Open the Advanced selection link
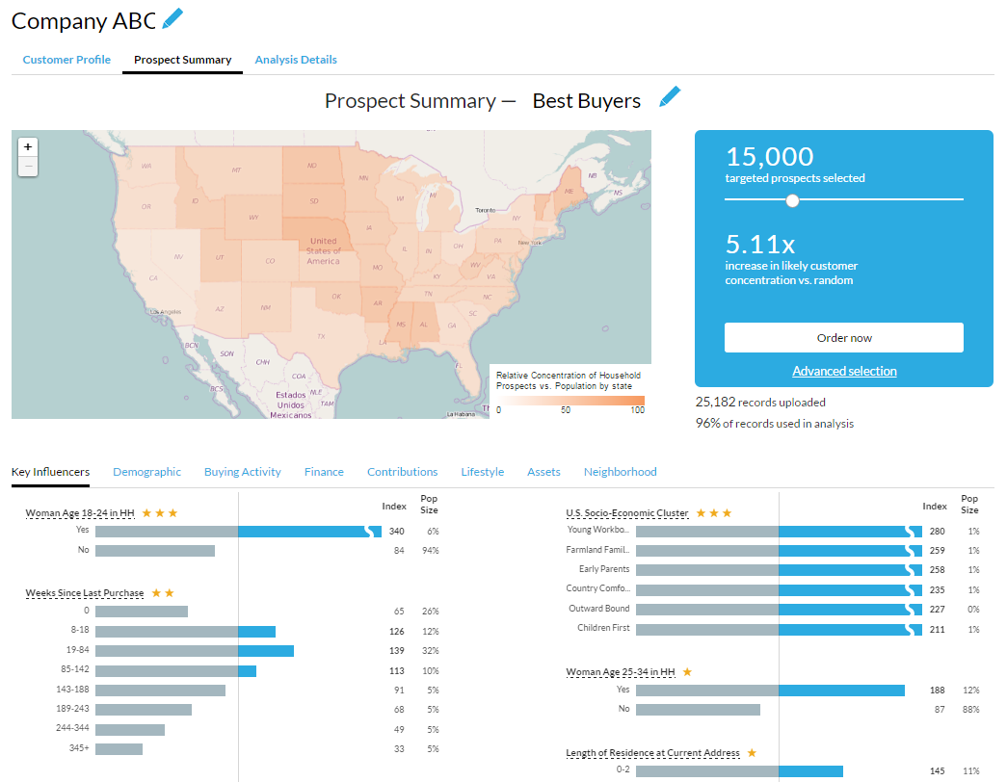1007x782 pixels. 844,371
